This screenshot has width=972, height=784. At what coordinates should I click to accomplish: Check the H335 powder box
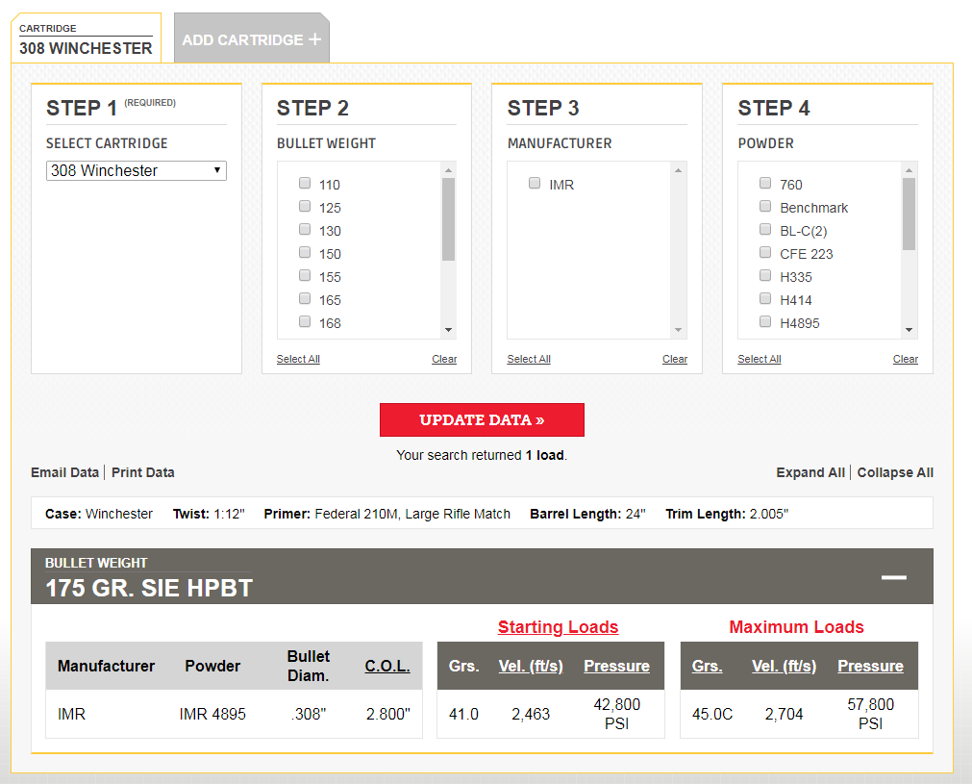pos(765,275)
